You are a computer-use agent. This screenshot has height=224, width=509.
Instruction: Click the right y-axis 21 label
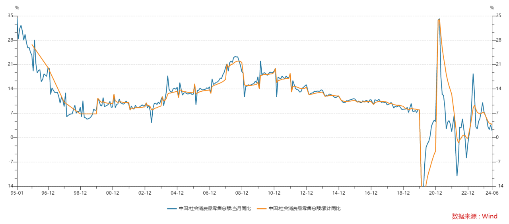(x=497, y=64)
